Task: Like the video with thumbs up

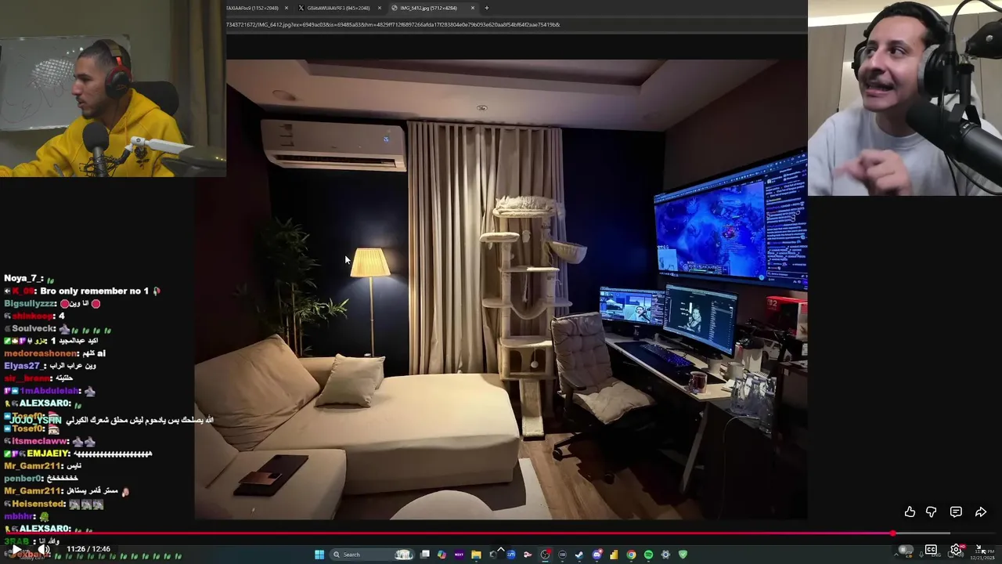Action: pos(910,512)
